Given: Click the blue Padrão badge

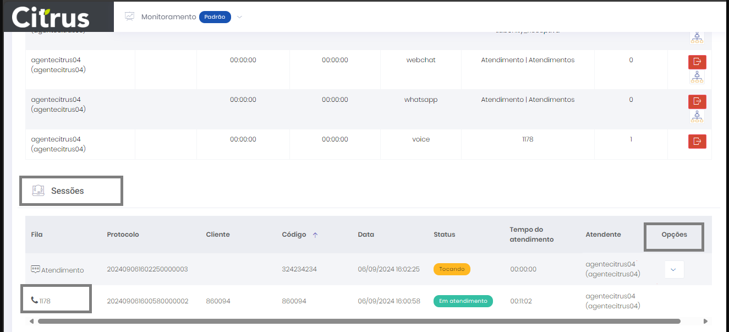Looking at the screenshot, I should 215,17.
